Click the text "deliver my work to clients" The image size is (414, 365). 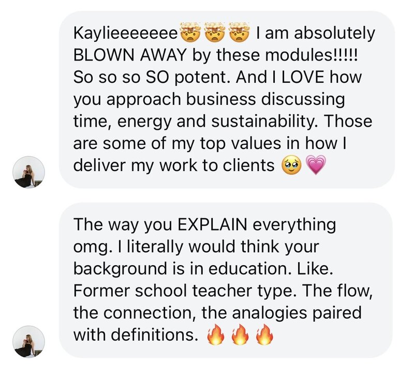tap(173, 165)
